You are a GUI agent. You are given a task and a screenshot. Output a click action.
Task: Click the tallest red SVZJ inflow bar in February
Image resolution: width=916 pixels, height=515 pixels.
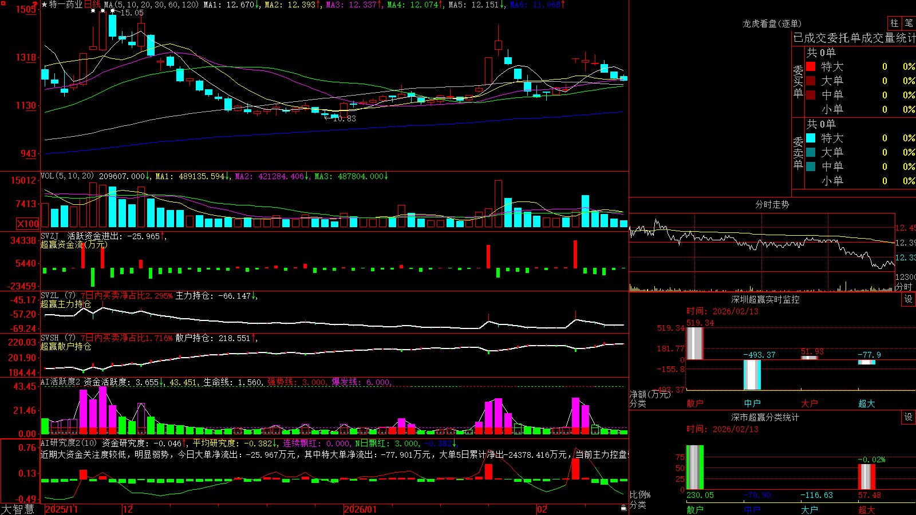[x=575, y=254]
